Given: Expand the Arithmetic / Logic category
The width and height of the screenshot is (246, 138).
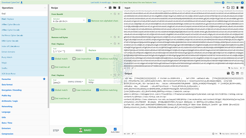Looking at the screenshot, I should [10, 101].
